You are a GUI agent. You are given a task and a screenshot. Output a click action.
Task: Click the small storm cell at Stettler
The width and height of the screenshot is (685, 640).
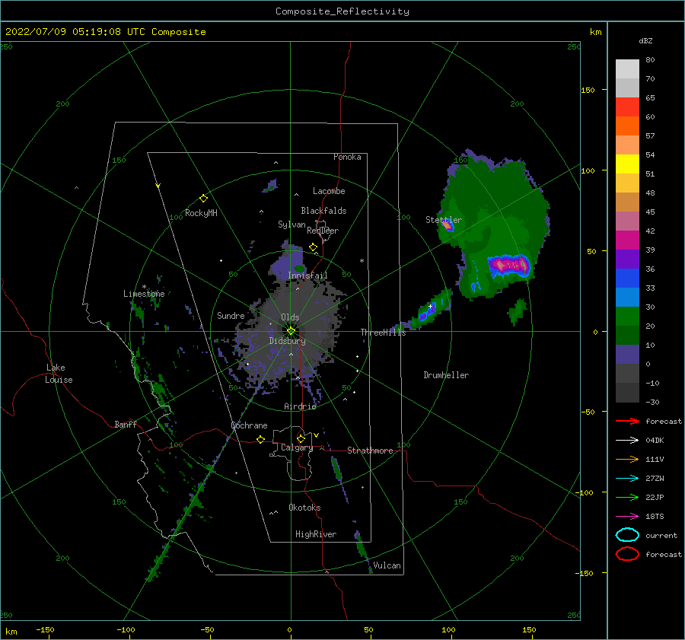[x=447, y=226]
